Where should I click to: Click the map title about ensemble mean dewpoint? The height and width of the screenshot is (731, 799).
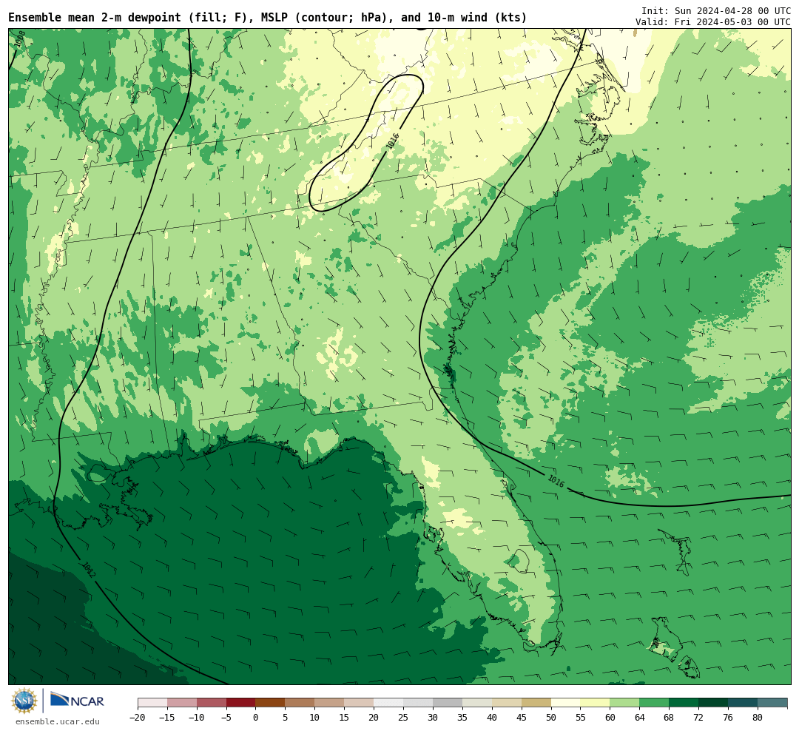pyautogui.click(x=268, y=17)
